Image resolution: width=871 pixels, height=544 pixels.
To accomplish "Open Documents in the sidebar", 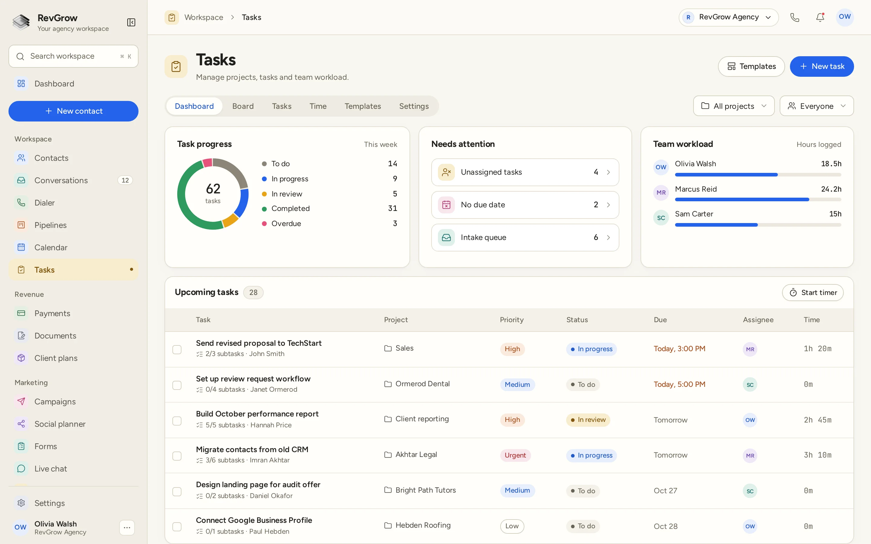I will [73, 336].
